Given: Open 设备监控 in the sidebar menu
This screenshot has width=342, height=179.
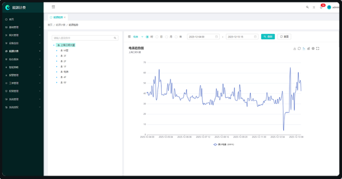Looking at the screenshot, I should coord(22,43).
